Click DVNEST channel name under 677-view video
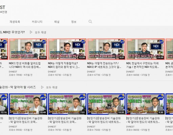This screenshot has width=173, height=135. coord(91,72)
